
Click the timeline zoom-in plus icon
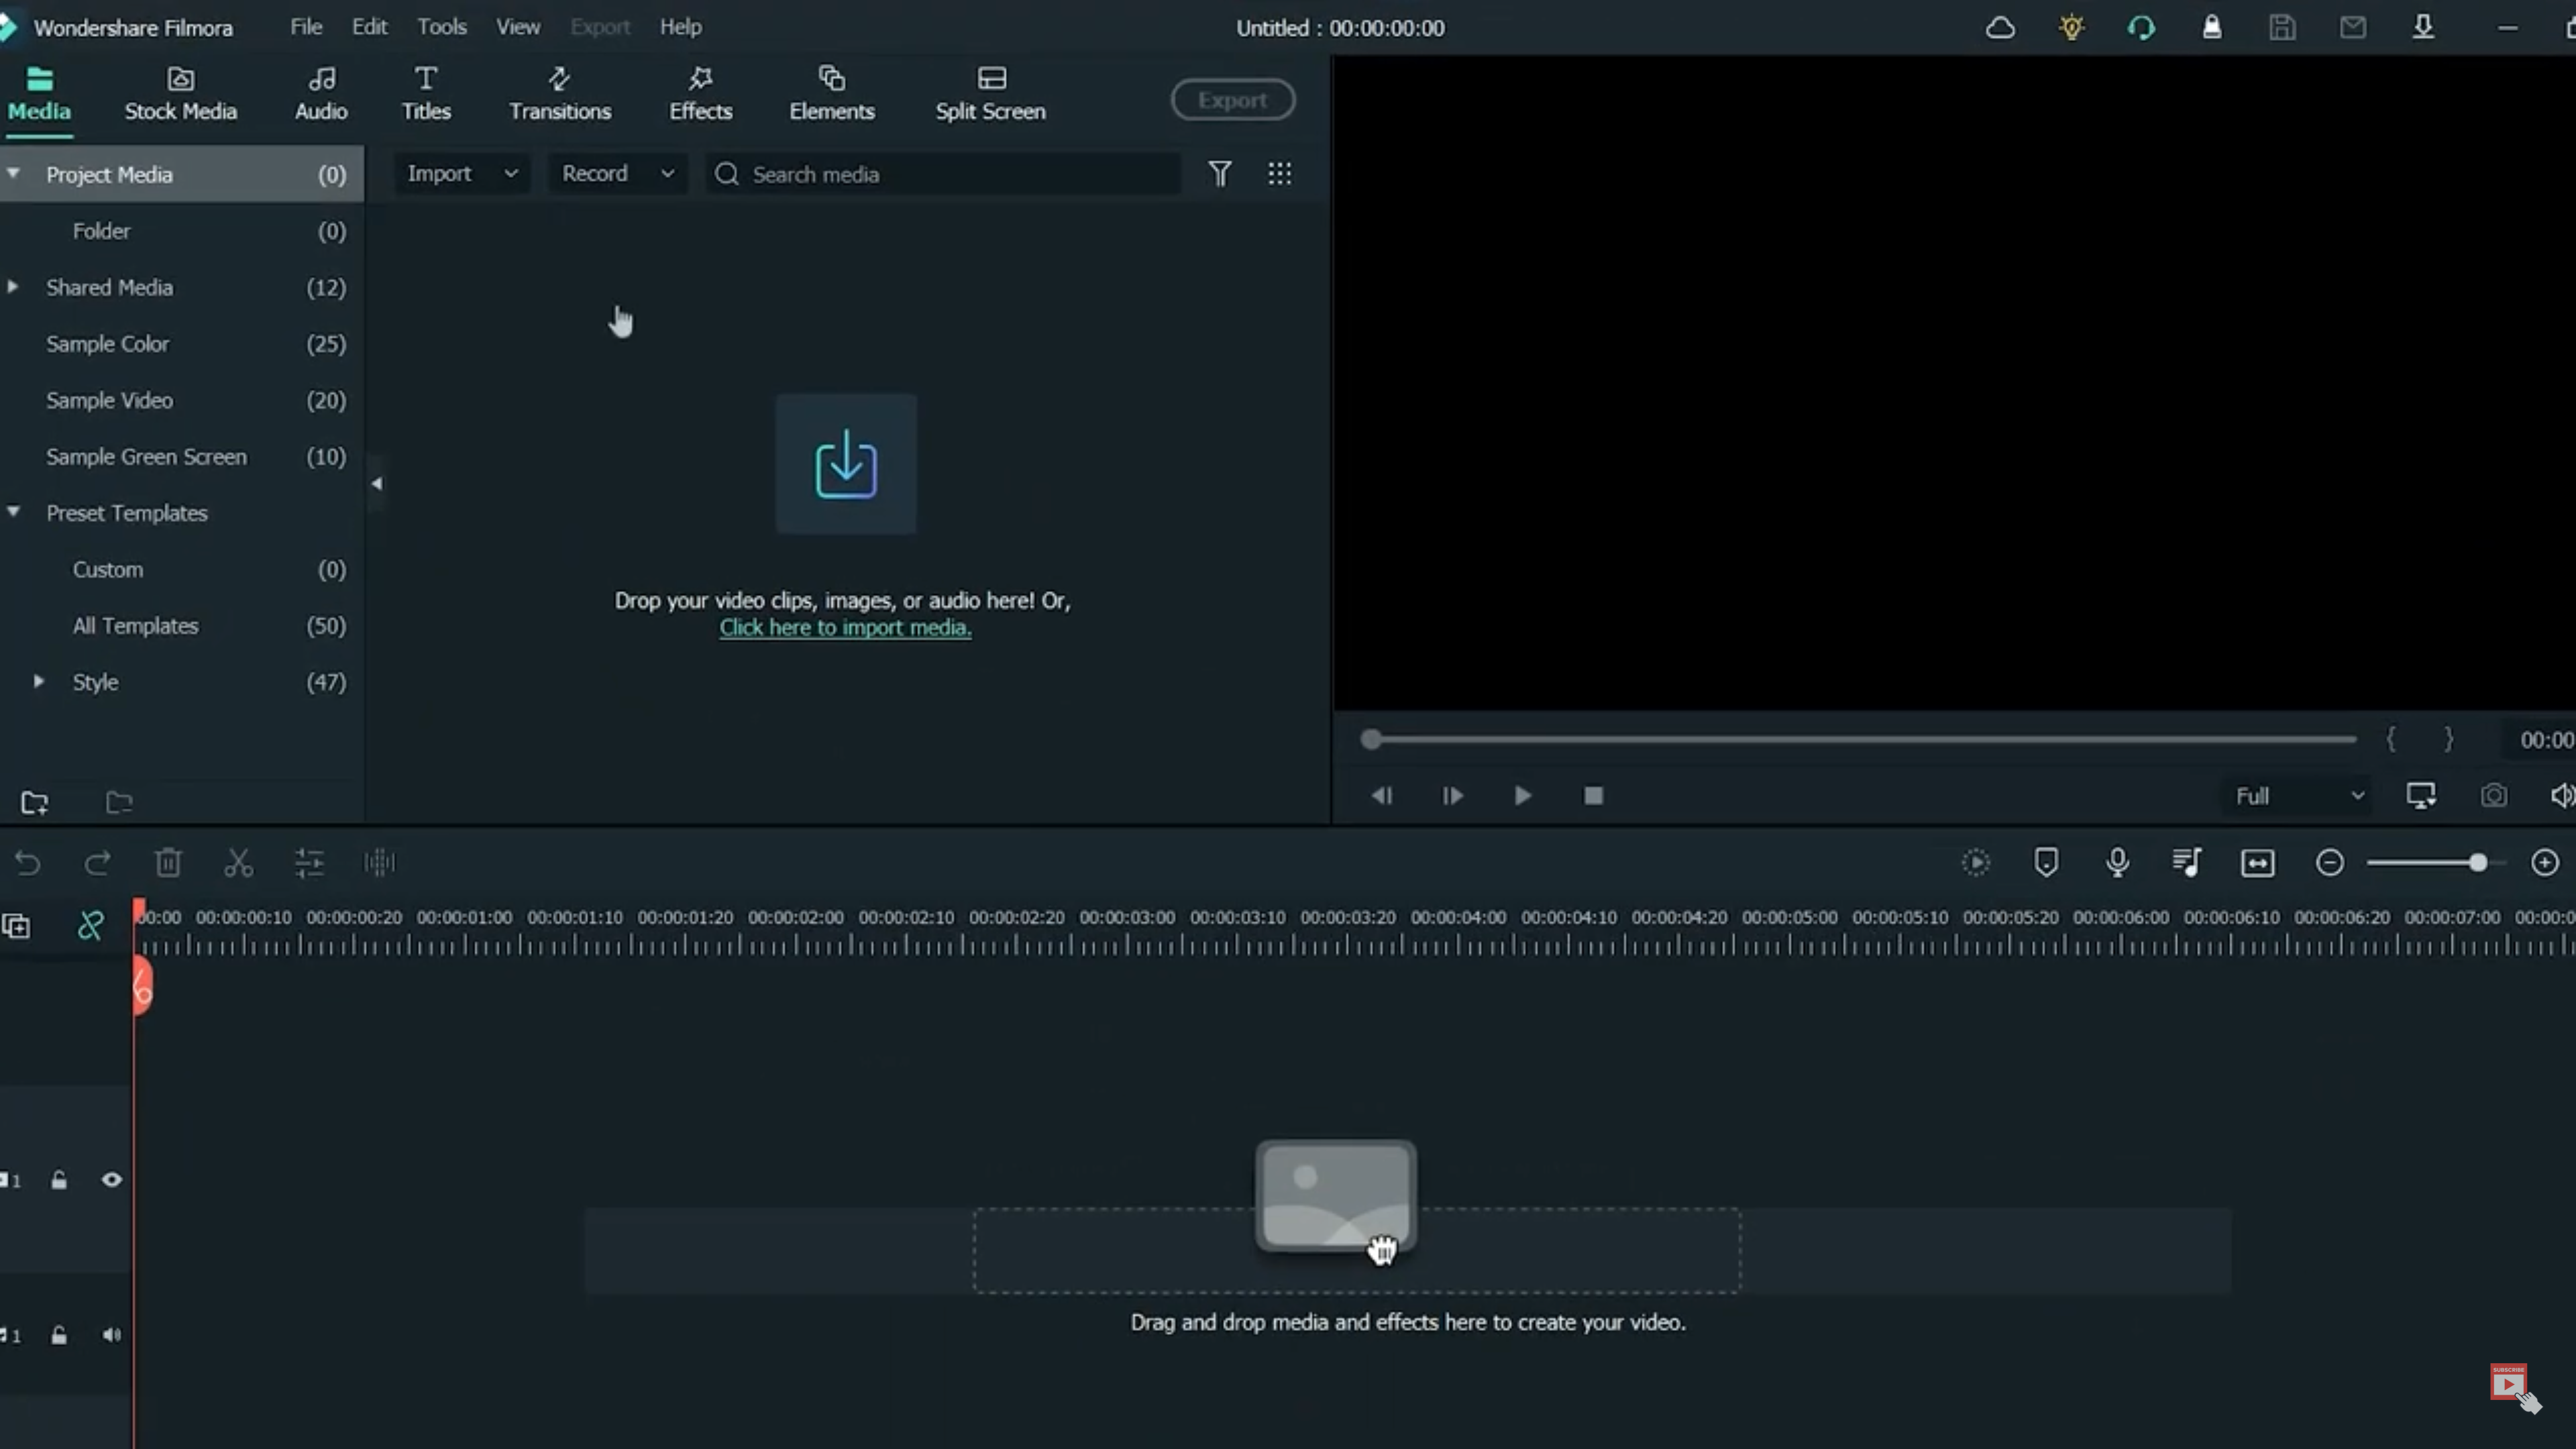pyautogui.click(x=2544, y=862)
